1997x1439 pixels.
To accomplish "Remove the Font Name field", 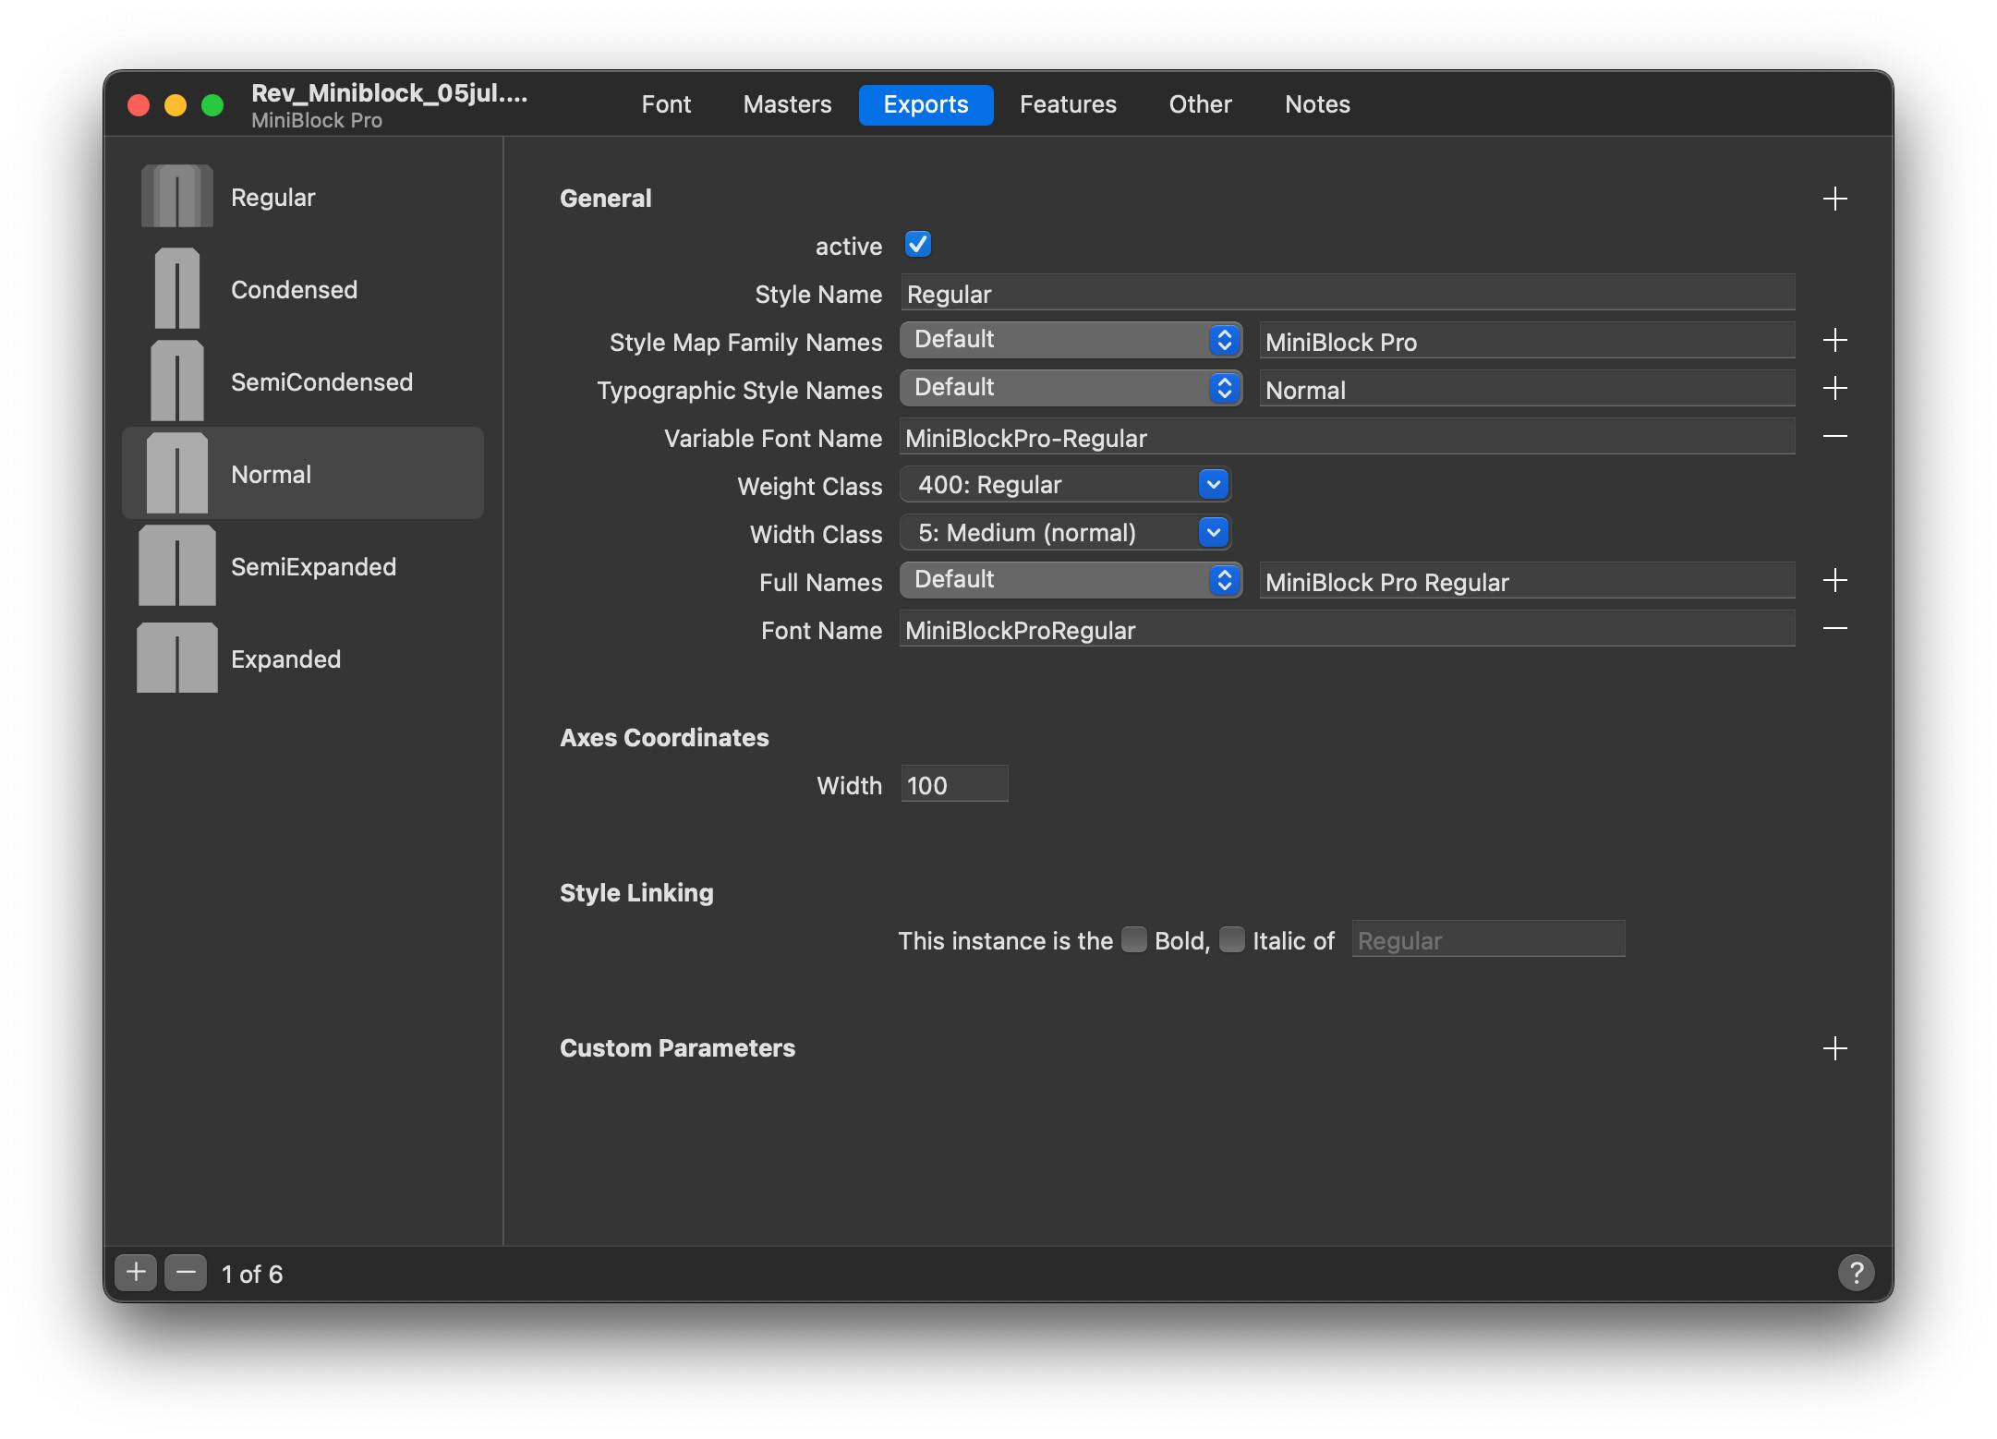I will click(x=1834, y=628).
